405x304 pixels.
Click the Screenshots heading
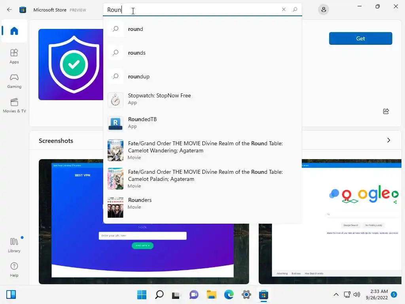[56, 141]
